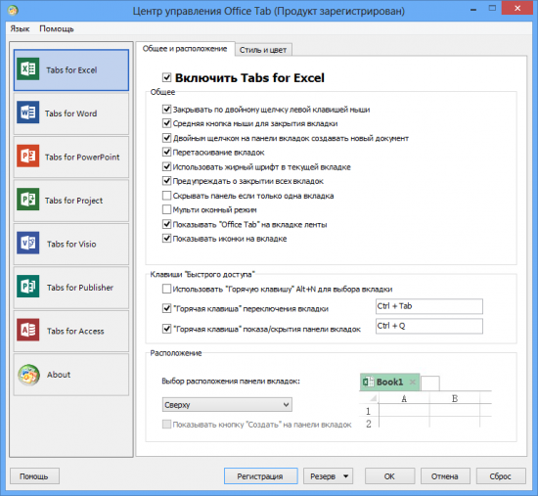Select the Tabs for Excel icon
The image size is (538, 496).
tap(28, 69)
